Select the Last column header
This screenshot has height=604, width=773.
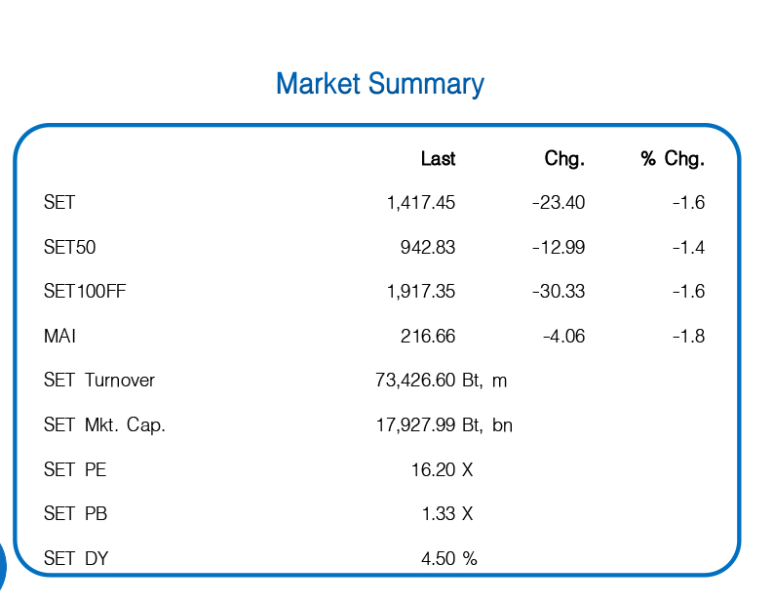(438, 159)
